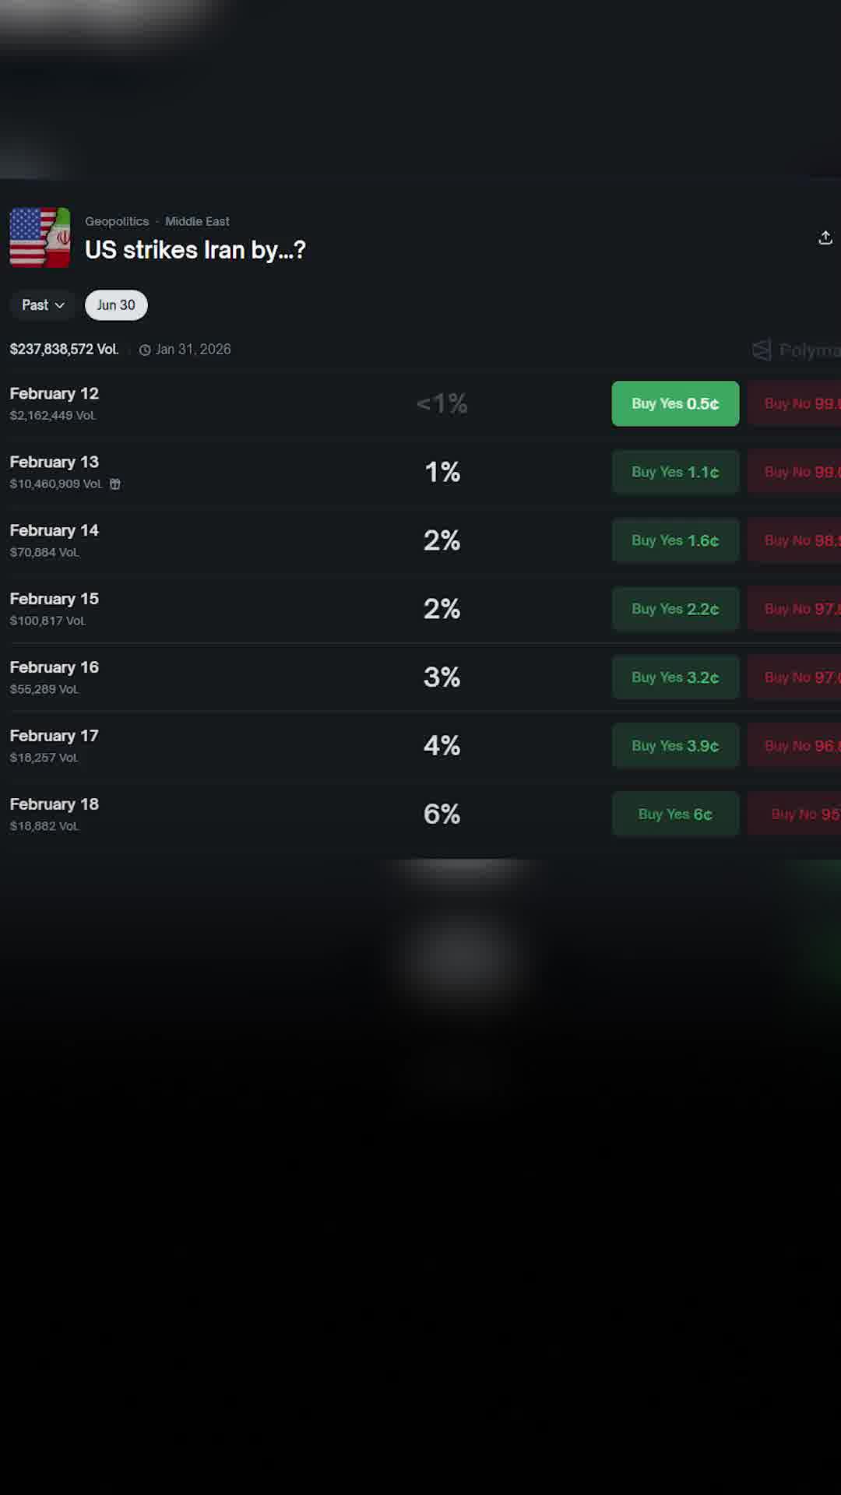The image size is (841, 1495).
Task: Buy Yes at 3.2¢ for February 16
Action: pos(675,677)
